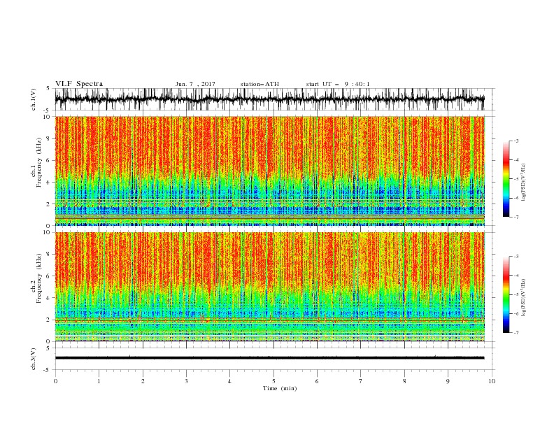The image size is (554, 428).
Task: Click time axis tick label "6"
Action: [x=317, y=381]
